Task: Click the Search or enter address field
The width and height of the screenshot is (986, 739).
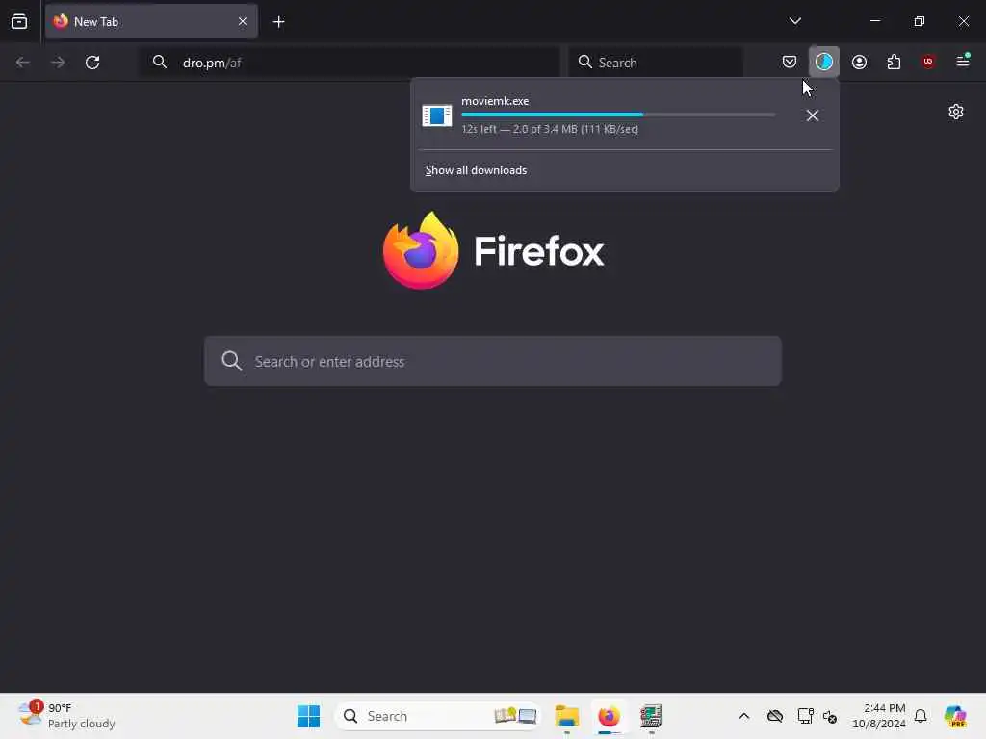Action: click(493, 362)
